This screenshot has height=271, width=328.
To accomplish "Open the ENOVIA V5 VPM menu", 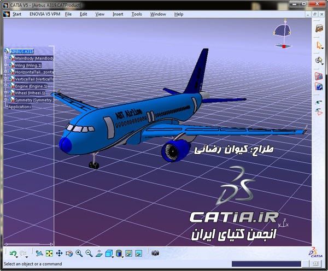I will pos(45,14).
